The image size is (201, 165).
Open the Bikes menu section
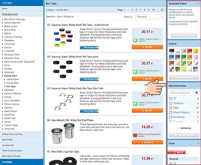pyautogui.click(x=21, y=9)
